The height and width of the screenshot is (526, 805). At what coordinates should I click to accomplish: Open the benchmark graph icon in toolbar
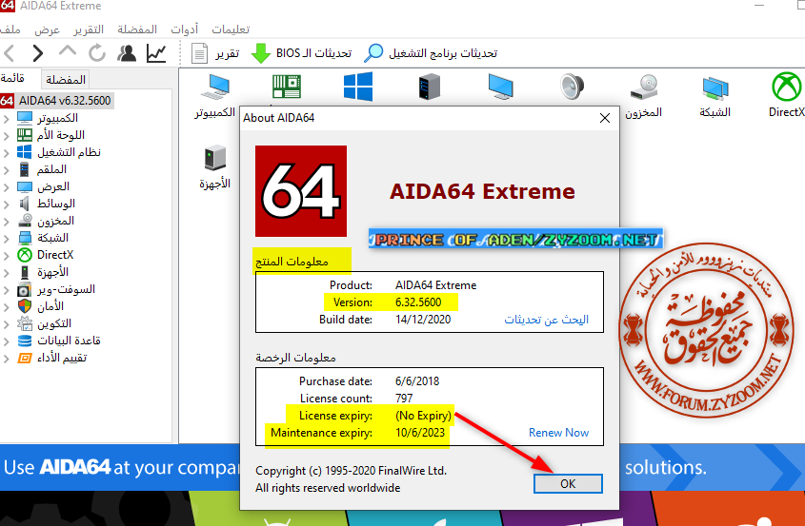[156, 53]
